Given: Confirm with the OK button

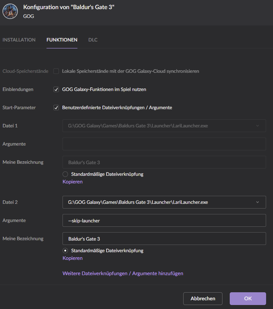Looking at the screenshot, I should pos(248,298).
